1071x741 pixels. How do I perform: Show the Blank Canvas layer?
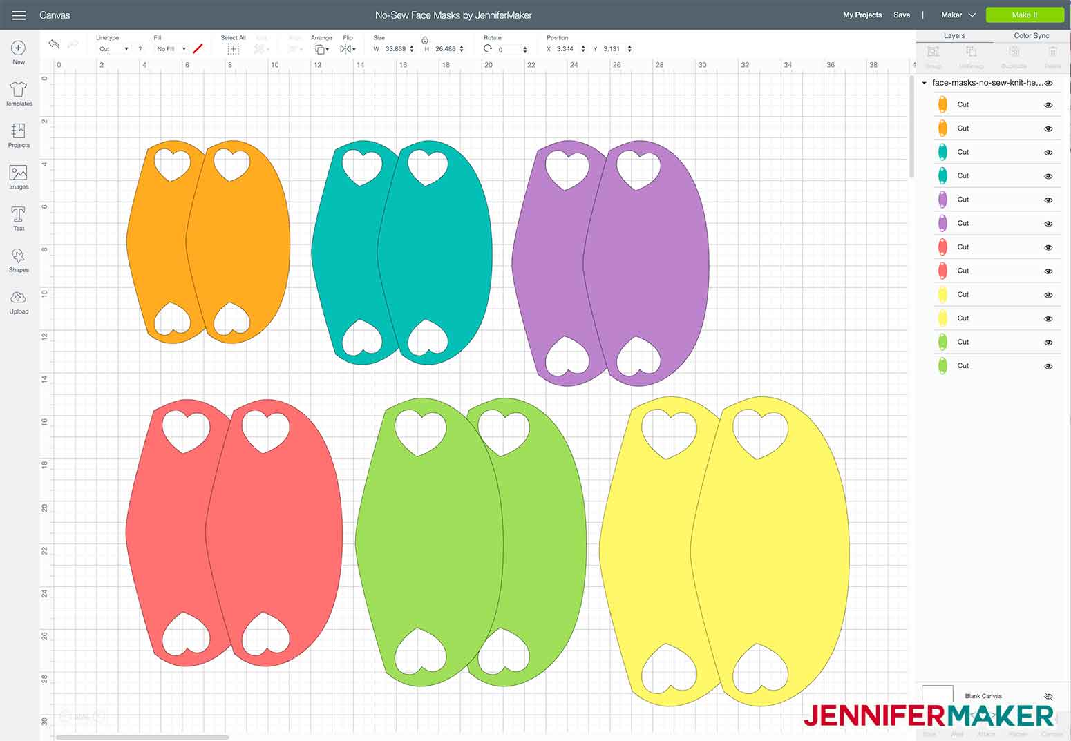click(x=1048, y=696)
